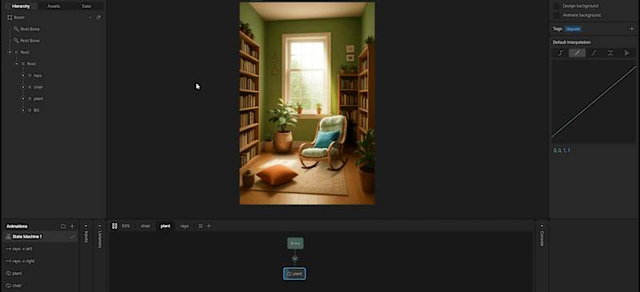Select the Entry node in state graph
The height and width of the screenshot is (292, 640).
coord(295,243)
